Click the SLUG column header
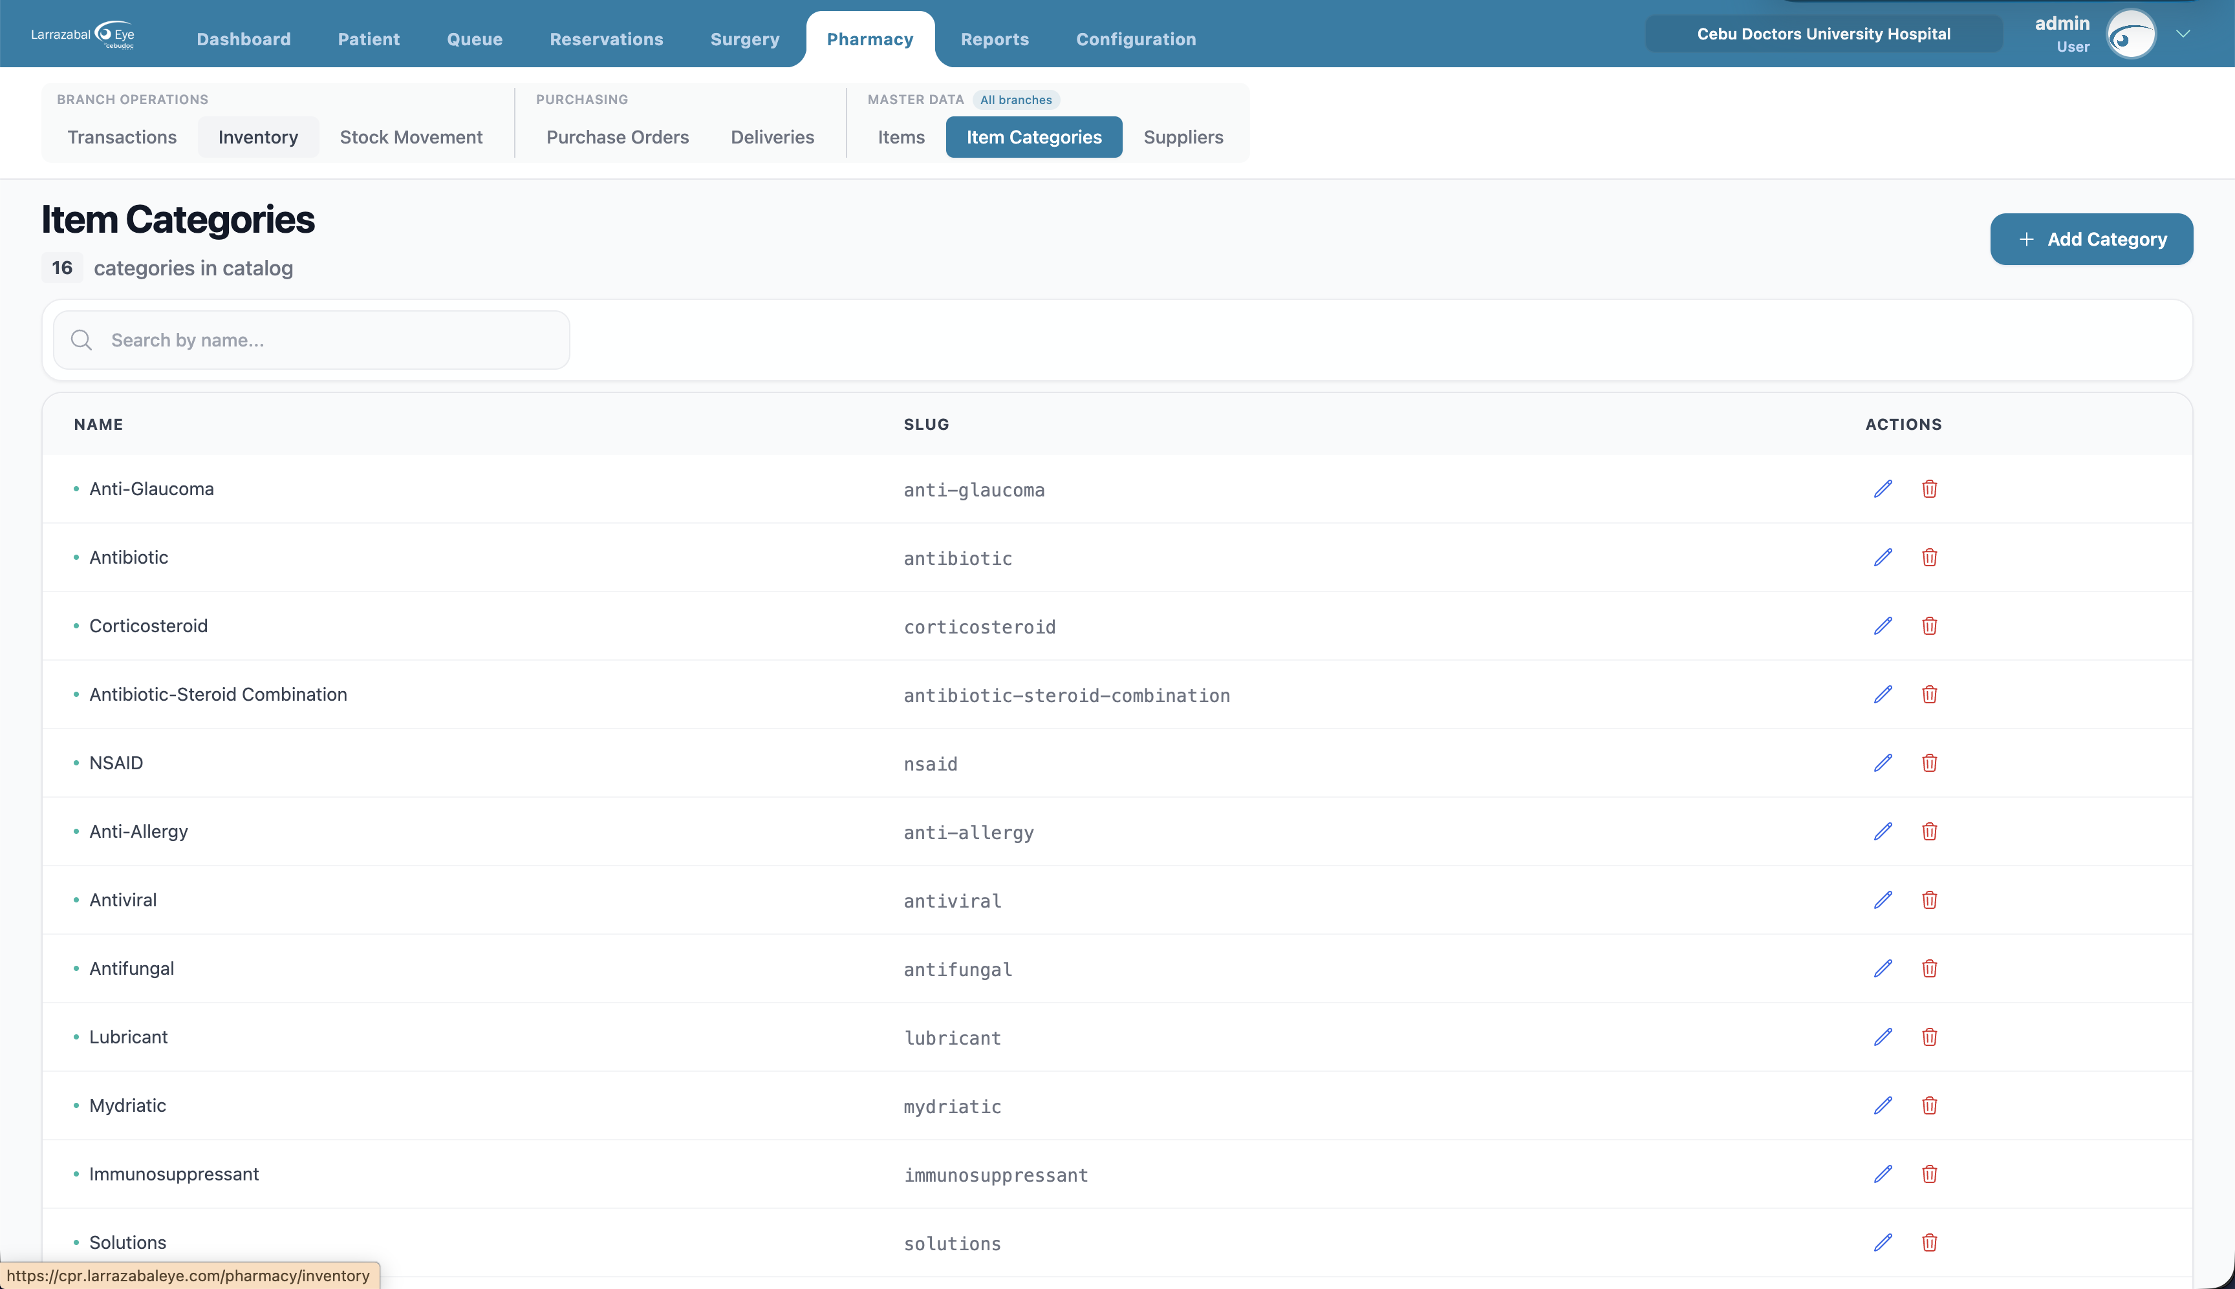 click(x=926, y=424)
